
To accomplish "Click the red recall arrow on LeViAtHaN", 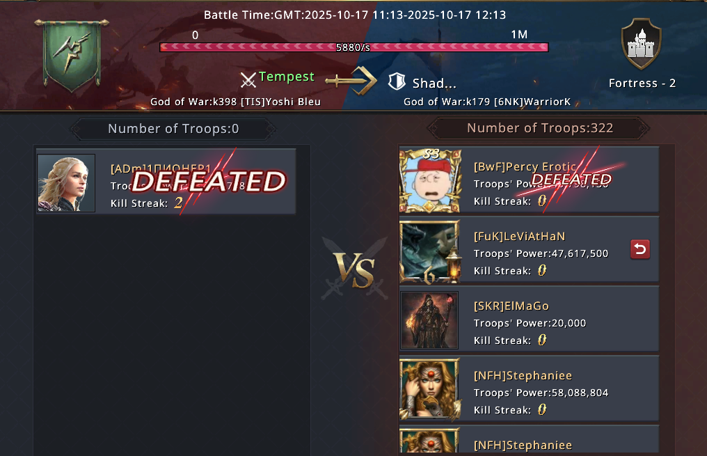I will 640,249.
